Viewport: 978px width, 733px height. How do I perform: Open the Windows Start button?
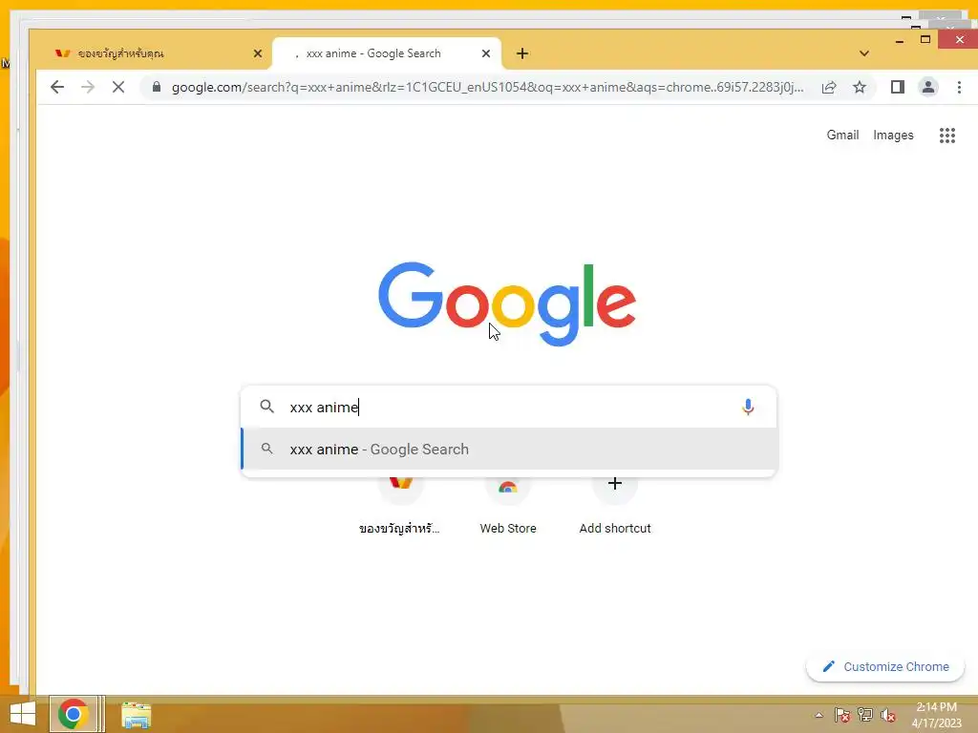tap(23, 714)
